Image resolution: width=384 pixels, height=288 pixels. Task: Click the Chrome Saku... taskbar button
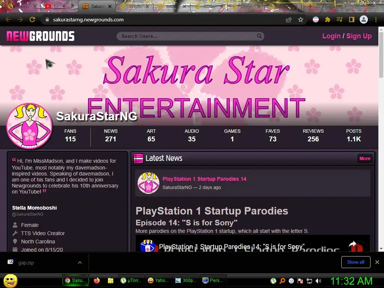click(x=75, y=280)
